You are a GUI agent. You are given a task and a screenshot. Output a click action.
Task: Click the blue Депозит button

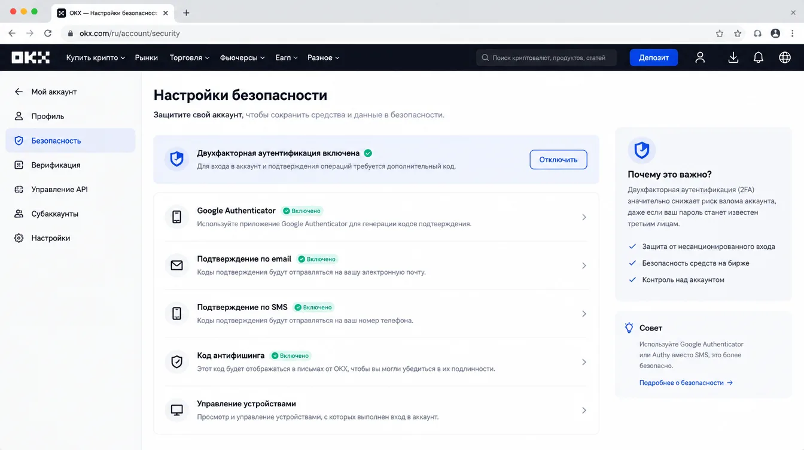click(654, 57)
